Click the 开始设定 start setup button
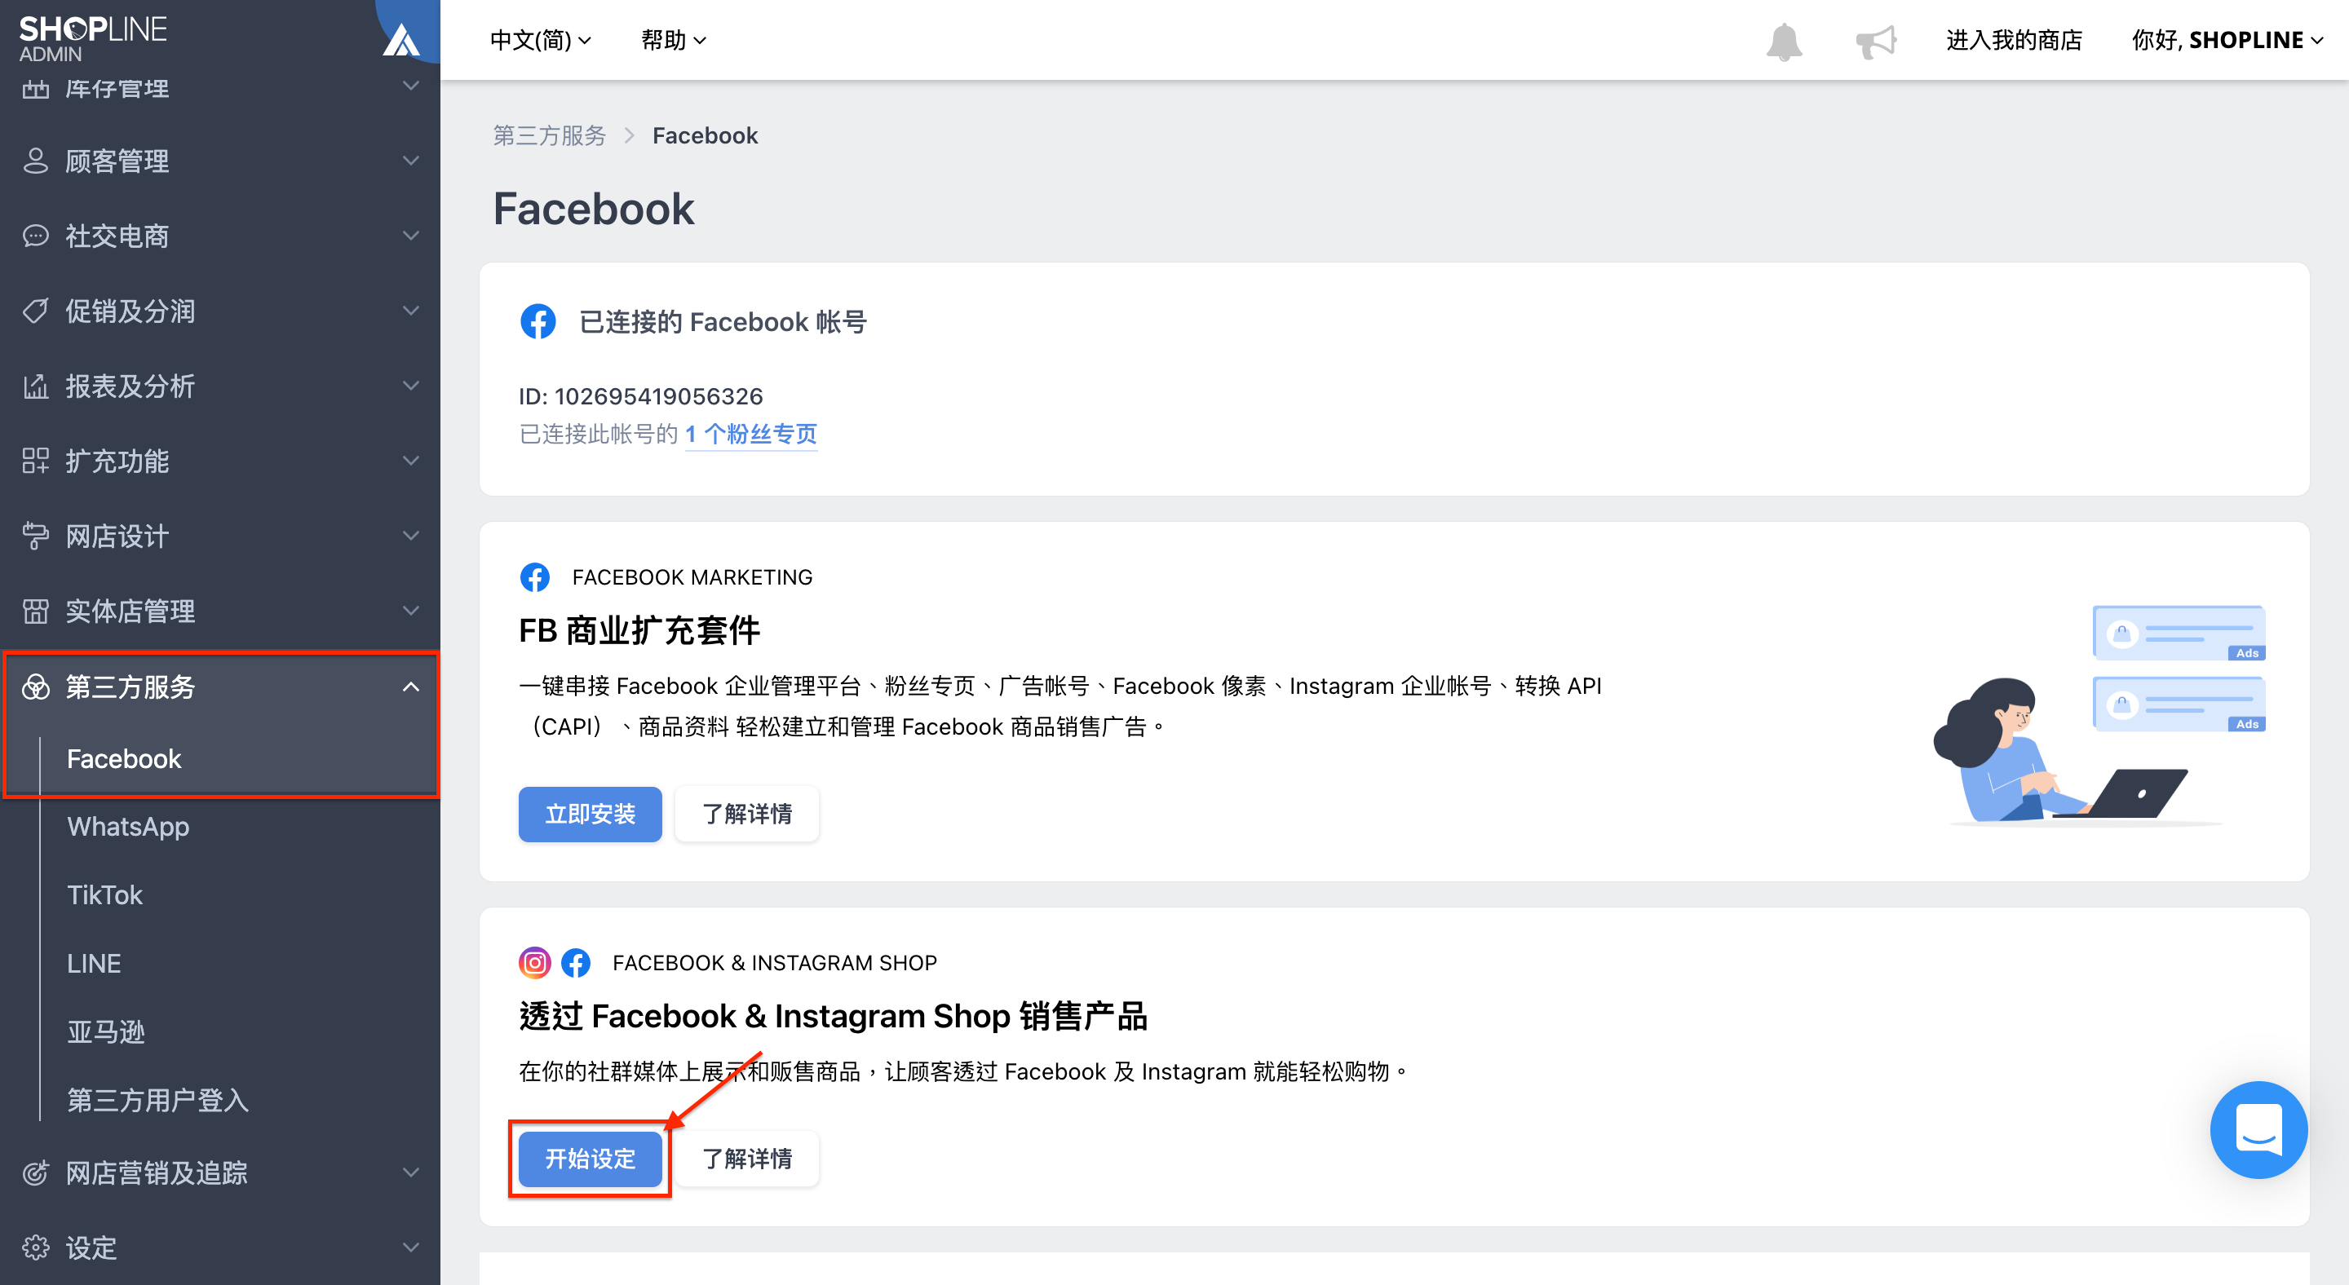This screenshot has width=2349, height=1285. [x=590, y=1159]
